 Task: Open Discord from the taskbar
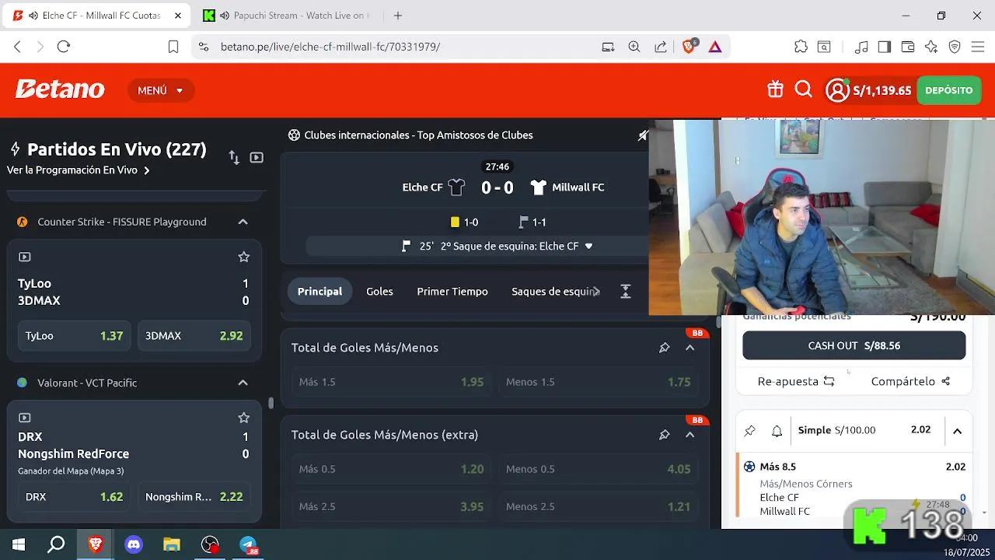[134, 544]
